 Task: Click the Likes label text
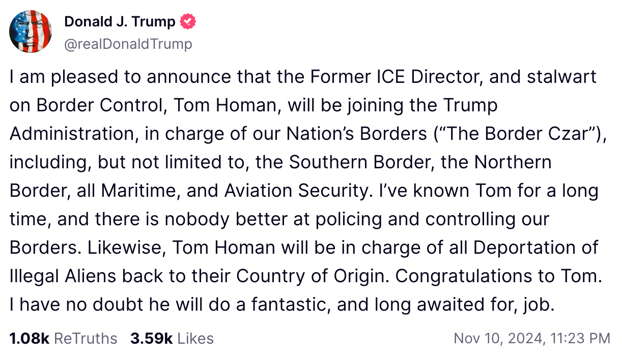click(x=195, y=339)
